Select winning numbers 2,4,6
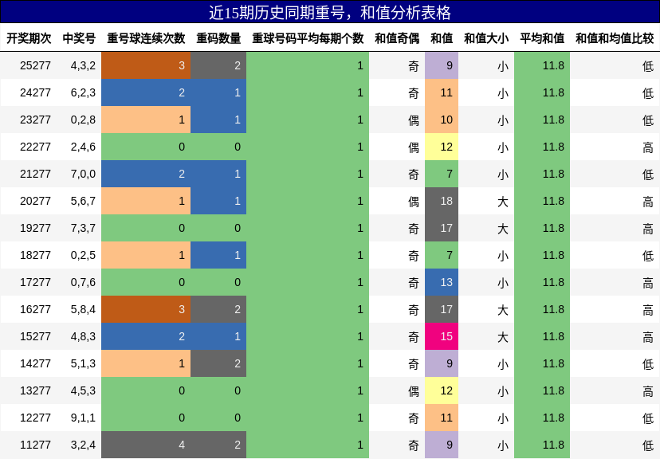This screenshot has height=459, width=660. click(83, 147)
